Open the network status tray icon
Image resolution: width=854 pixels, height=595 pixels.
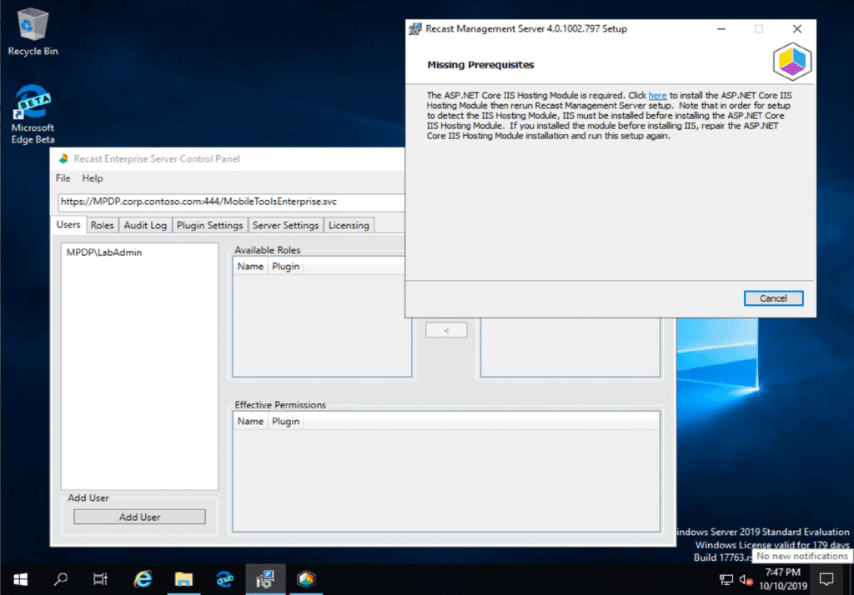tap(726, 580)
